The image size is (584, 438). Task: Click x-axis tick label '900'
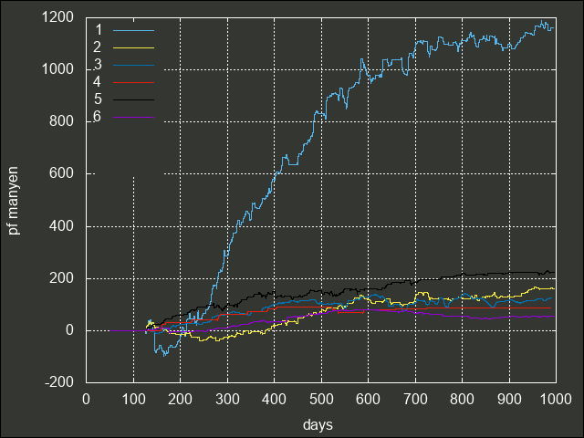coord(509,400)
